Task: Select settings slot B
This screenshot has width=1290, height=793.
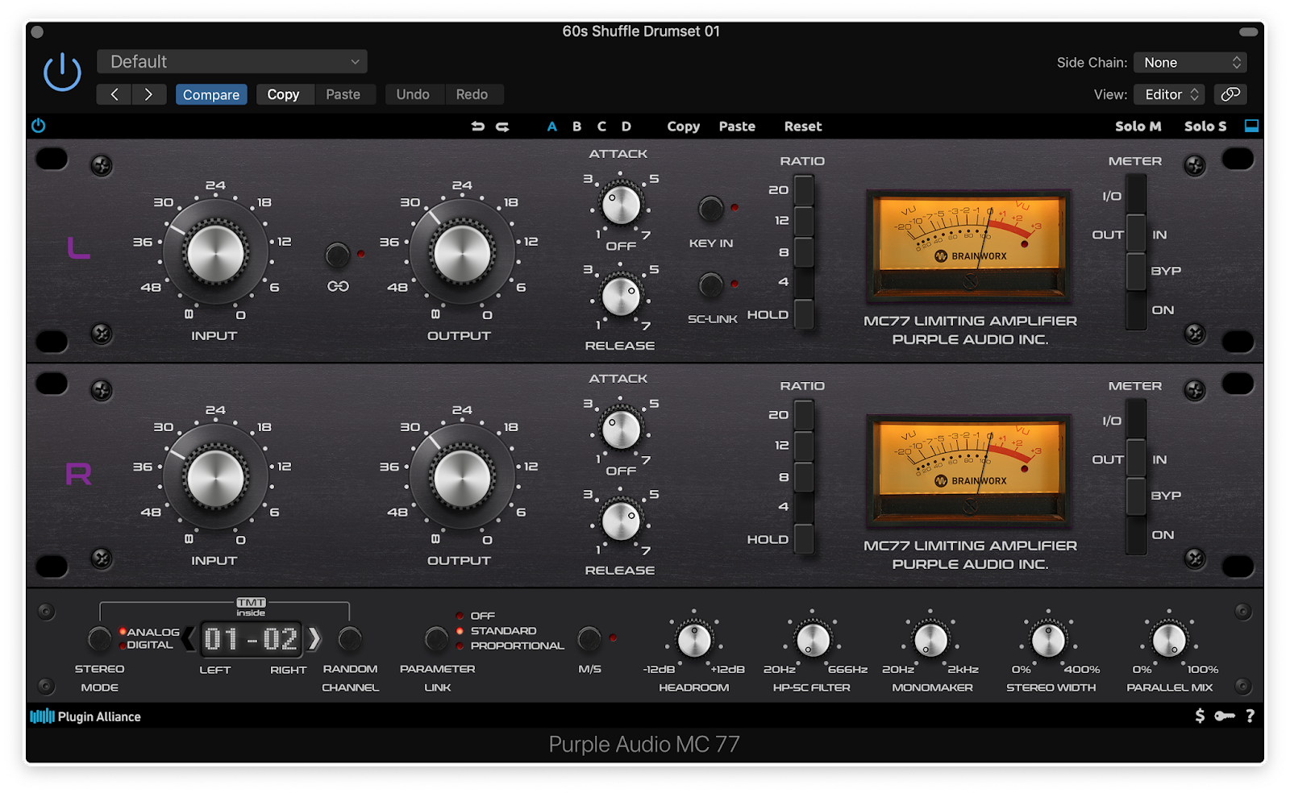Action: [576, 127]
